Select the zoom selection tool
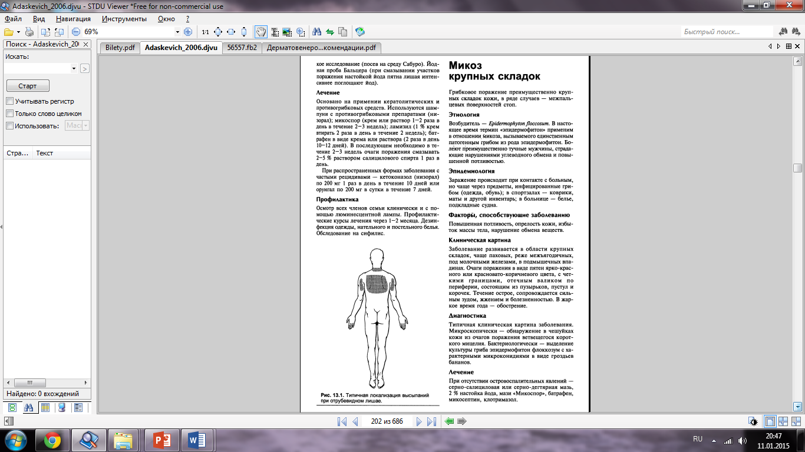Viewport: 805px width, 452px height. tap(301, 32)
